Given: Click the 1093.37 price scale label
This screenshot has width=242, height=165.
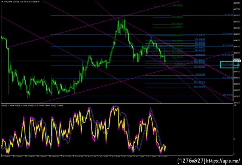Looking at the screenshot, I should tap(237, 84).
